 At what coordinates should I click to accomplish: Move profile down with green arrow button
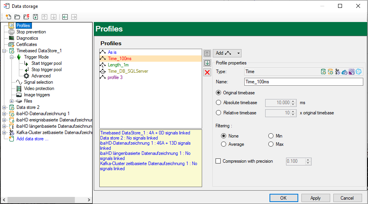point(207,63)
